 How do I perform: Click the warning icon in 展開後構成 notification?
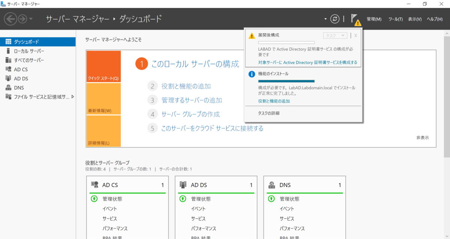(252, 36)
